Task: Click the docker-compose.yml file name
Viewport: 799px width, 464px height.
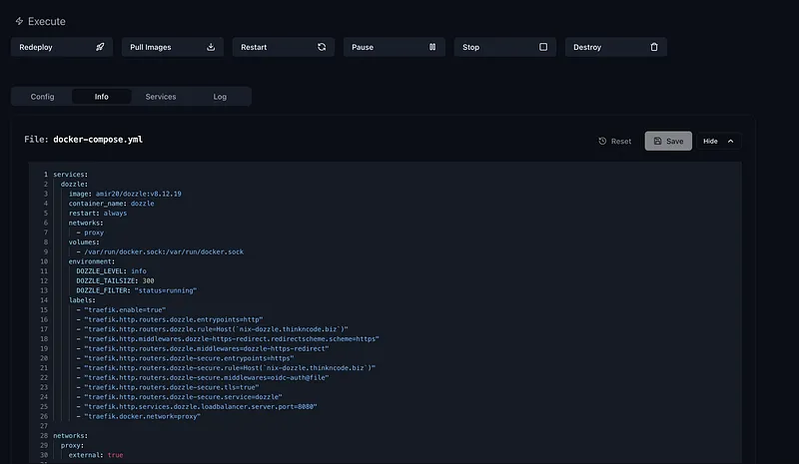Action: pyautogui.click(x=98, y=139)
